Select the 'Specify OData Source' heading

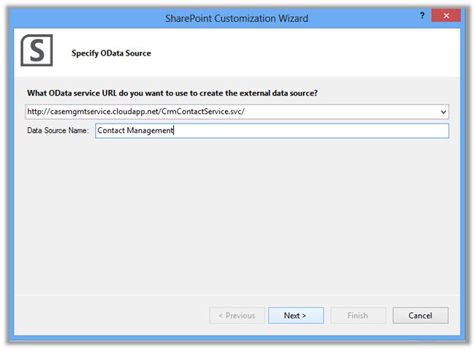tap(111, 53)
